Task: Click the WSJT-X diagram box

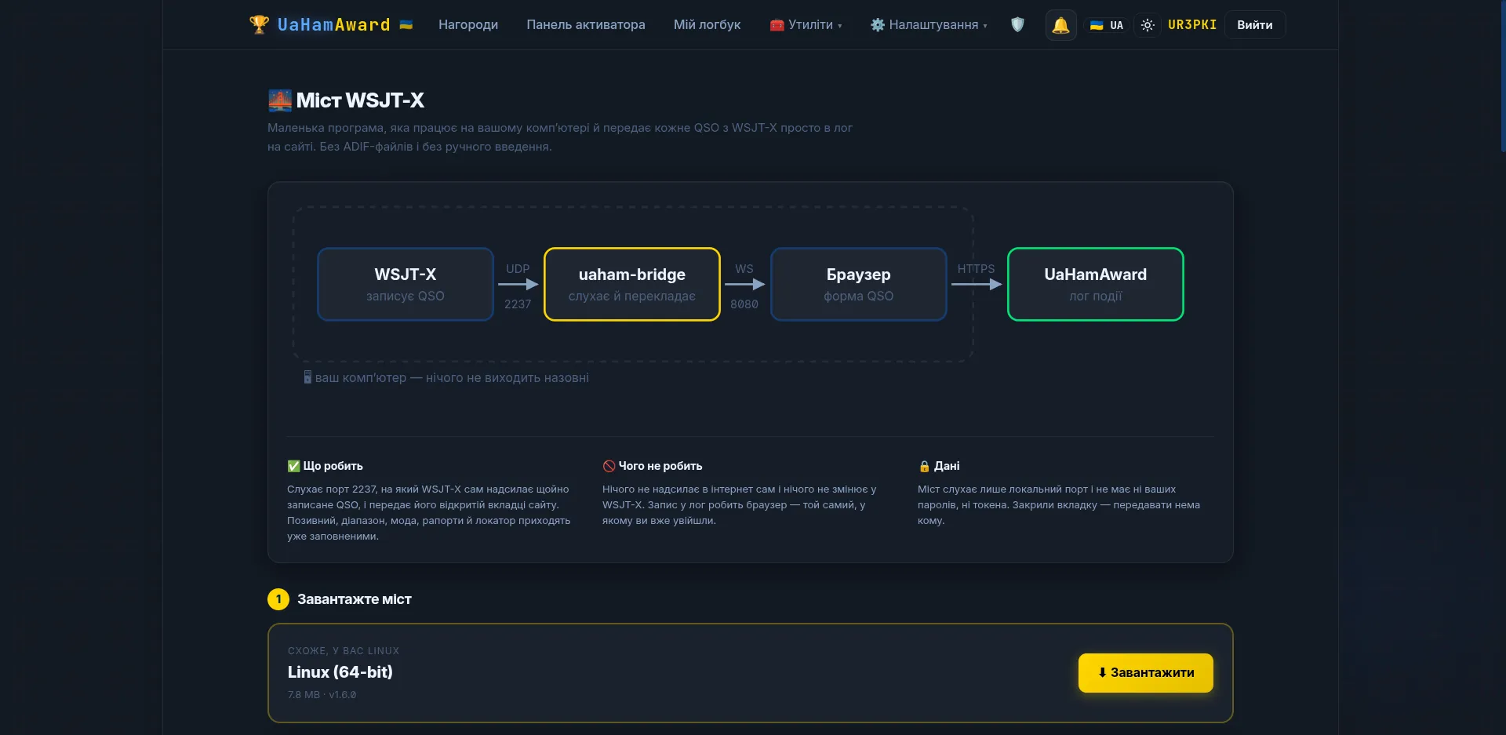Action: pyautogui.click(x=406, y=284)
